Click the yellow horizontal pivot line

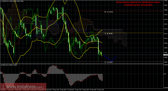point(120,33)
